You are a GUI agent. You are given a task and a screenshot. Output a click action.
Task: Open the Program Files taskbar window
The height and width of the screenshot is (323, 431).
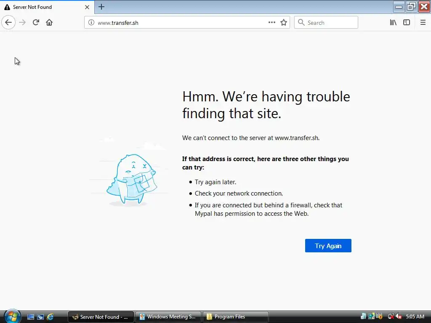(x=235, y=317)
